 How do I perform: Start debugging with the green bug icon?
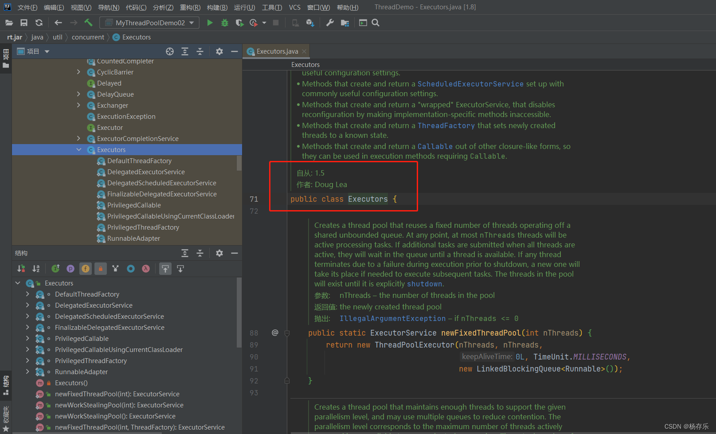tap(225, 23)
